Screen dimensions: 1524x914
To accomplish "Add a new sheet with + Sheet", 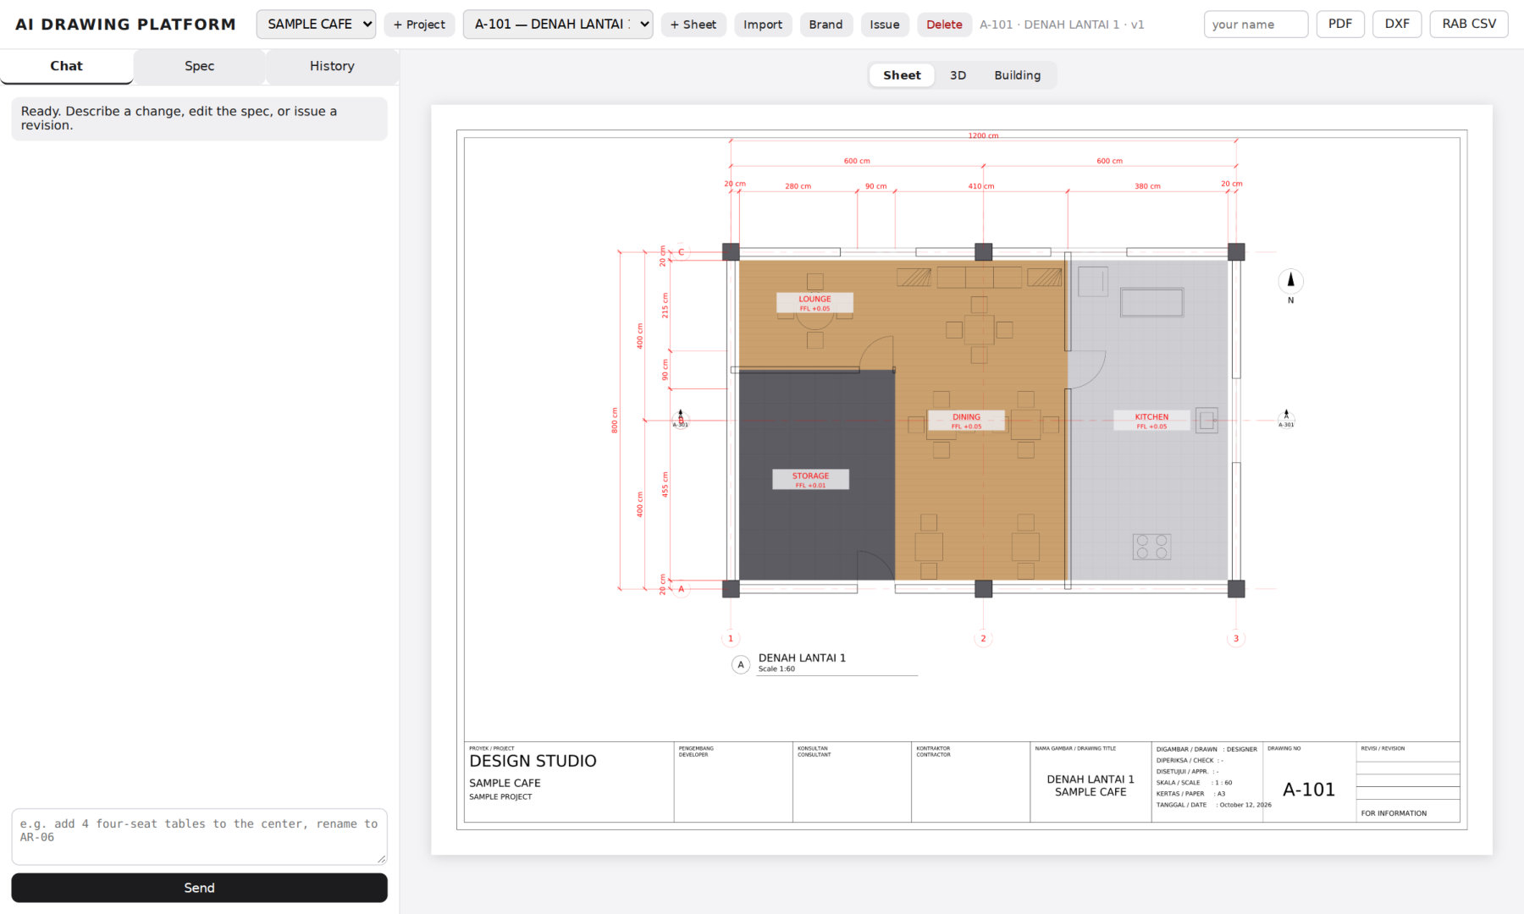I will click(x=693, y=25).
